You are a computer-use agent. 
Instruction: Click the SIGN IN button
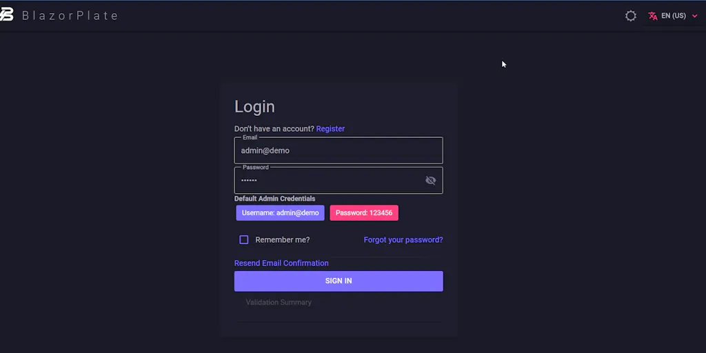[x=339, y=281]
